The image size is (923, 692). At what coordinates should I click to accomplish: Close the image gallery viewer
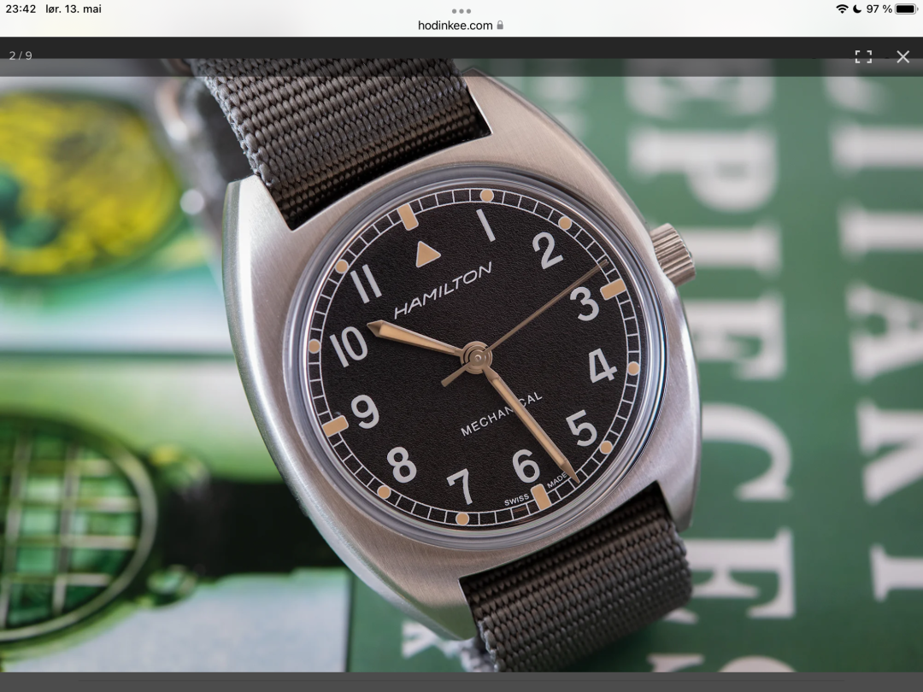point(902,56)
